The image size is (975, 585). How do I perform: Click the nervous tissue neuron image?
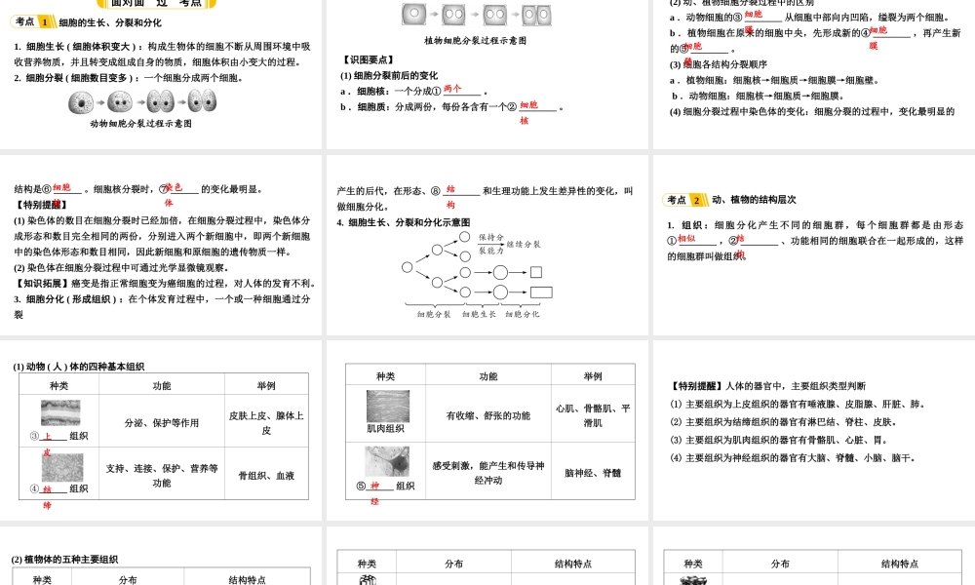click(386, 461)
